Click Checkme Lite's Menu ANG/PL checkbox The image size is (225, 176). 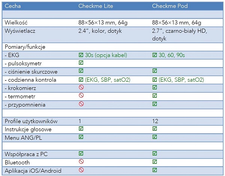point(81,137)
